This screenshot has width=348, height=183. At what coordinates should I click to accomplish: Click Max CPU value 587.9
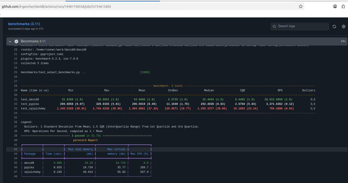coord(144,172)
